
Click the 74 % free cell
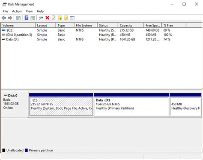click(167, 39)
